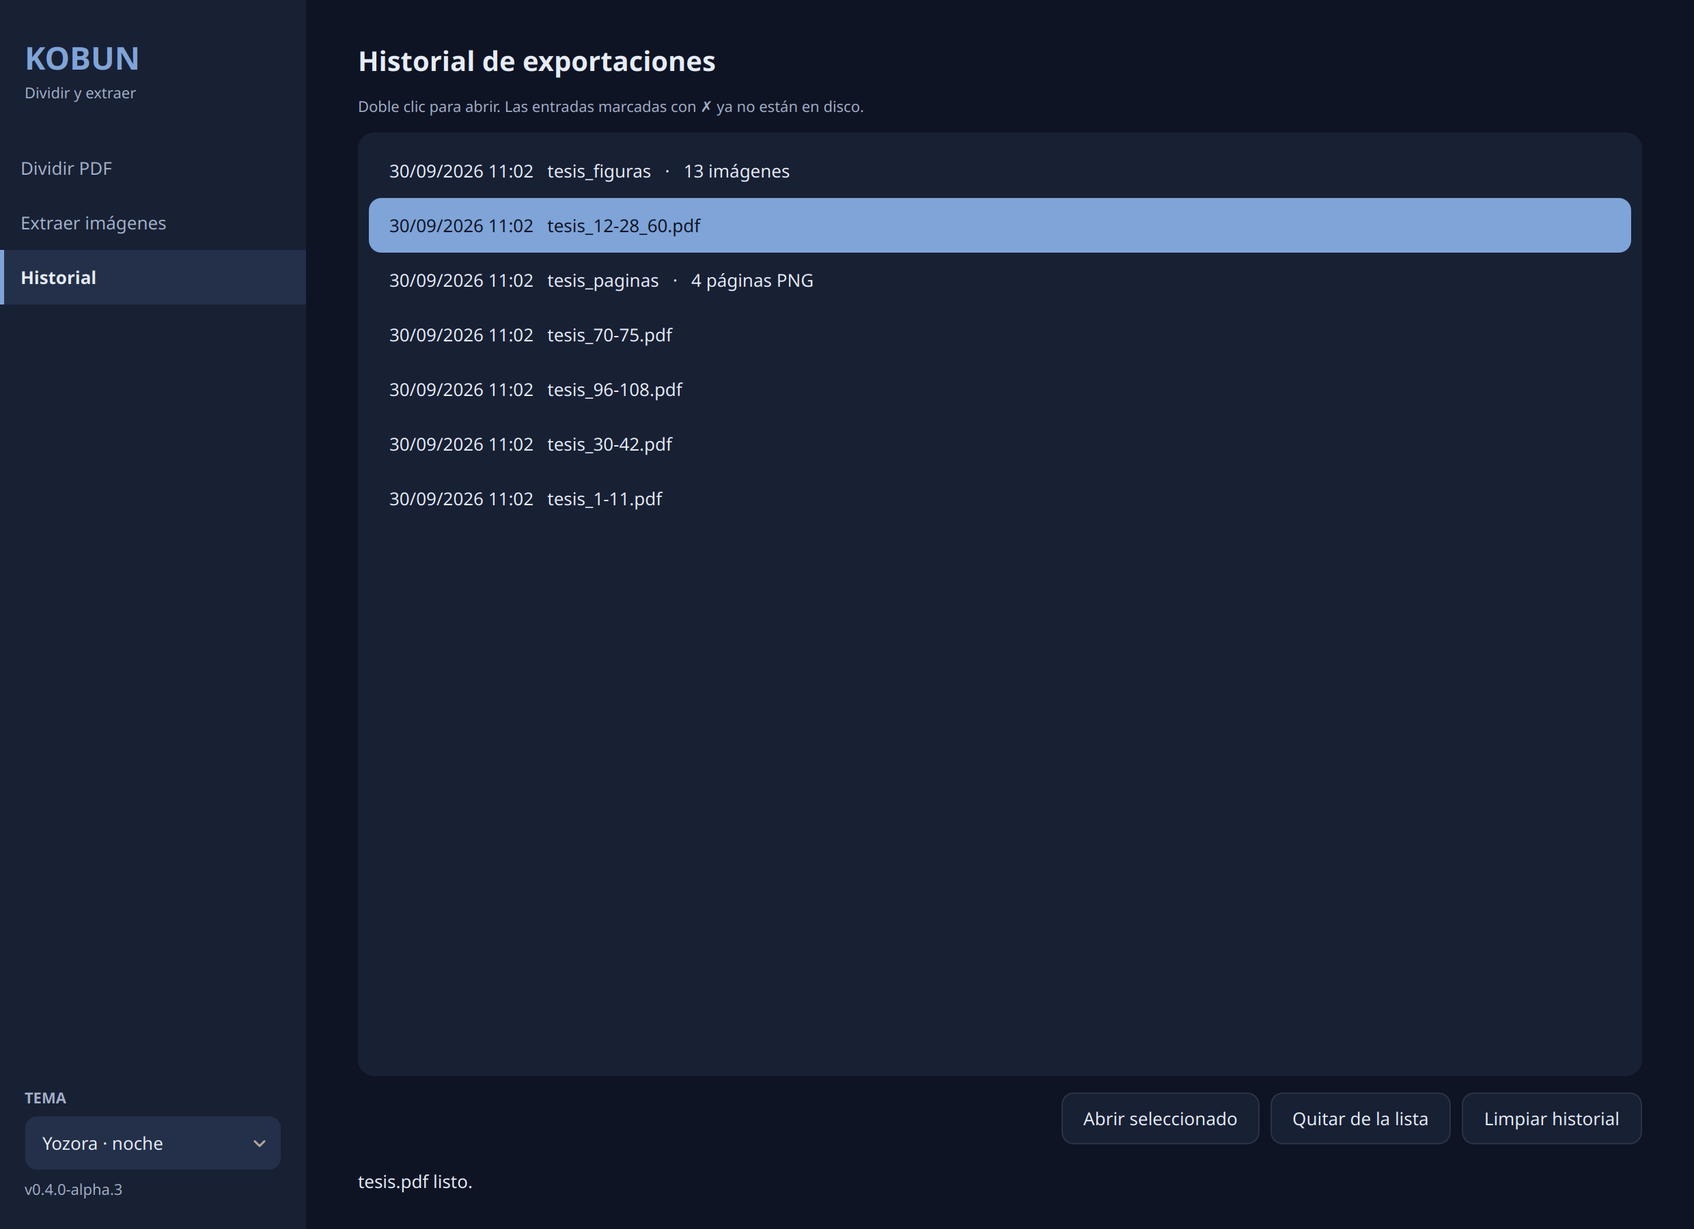Click the Historial de exportaciones heading
This screenshot has height=1229, width=1694.
tap(536, 61)
